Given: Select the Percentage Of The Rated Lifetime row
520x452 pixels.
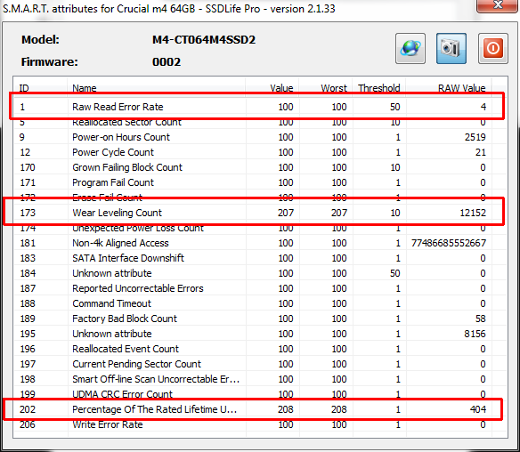Looking at the screenshot, I should [x=260, y=409].
